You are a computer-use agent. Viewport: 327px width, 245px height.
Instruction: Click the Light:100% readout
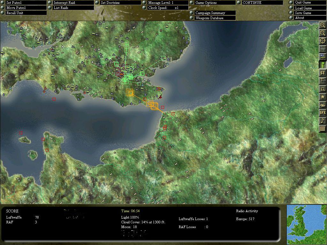[130, 217]
